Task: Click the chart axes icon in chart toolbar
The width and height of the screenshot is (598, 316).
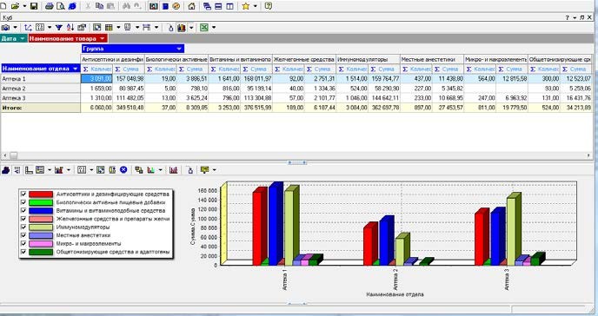Action: click(29, 170)
